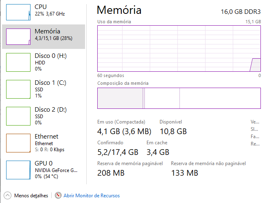Select the NVIDIA GeForce GPU 0 entry
269x203 pixels.
44,170
